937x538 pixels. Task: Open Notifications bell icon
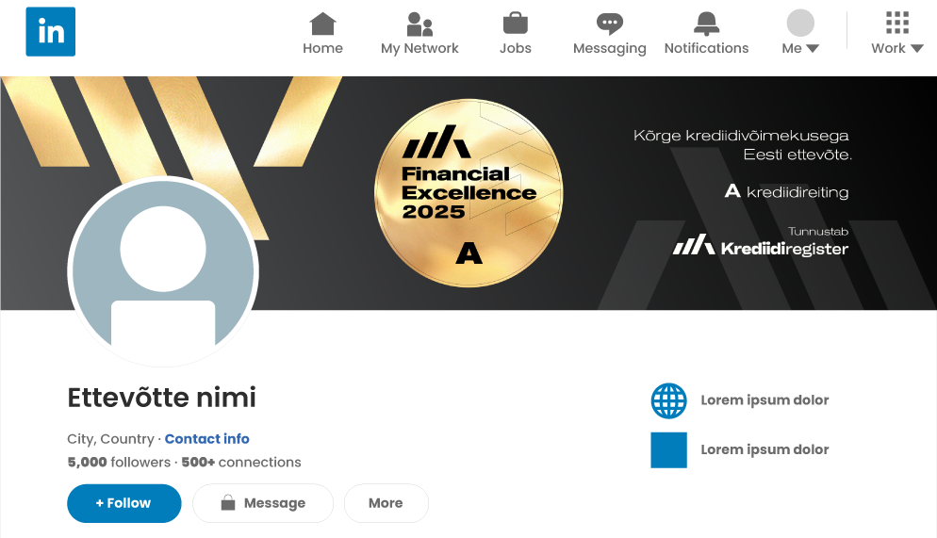click(706, 24)
